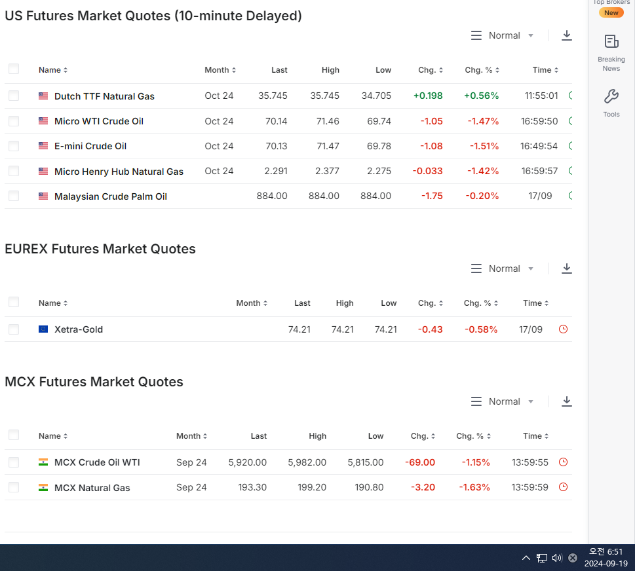635x571 pixels.
Task: Tick the Dutch TTF Natural Gas checkbox
Action: coord(14,96)
